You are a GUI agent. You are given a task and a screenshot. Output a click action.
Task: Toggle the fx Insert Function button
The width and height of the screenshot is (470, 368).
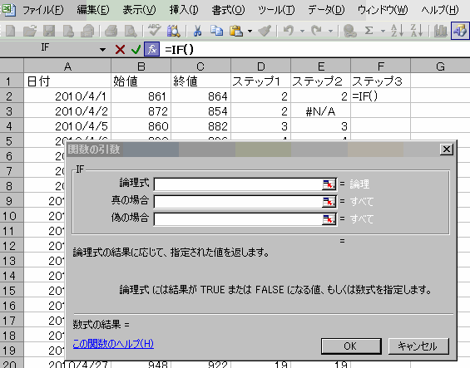tap(152, 49)
